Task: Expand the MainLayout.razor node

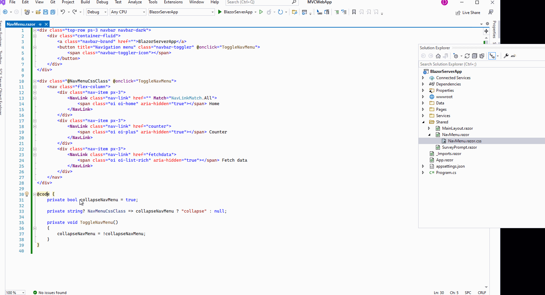Action: click(x=429, y=128)
